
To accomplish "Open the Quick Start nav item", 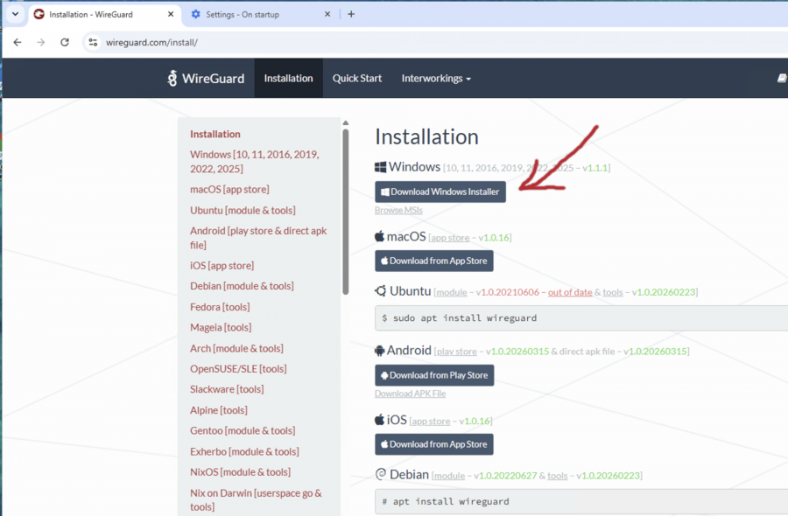I will click(357, 79).
